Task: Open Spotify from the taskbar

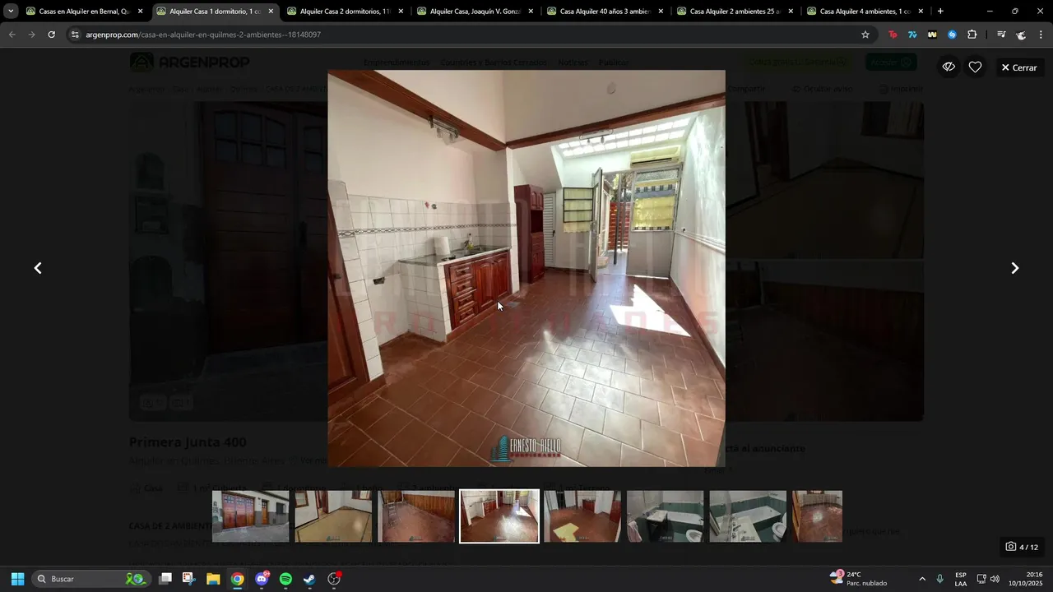Action: tap(285, 579)
